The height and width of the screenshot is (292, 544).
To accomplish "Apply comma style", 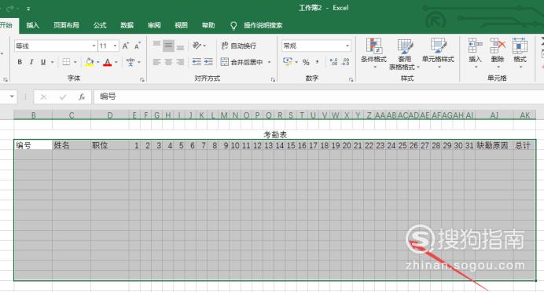I will pyautogui.click(x=317, y=62).
